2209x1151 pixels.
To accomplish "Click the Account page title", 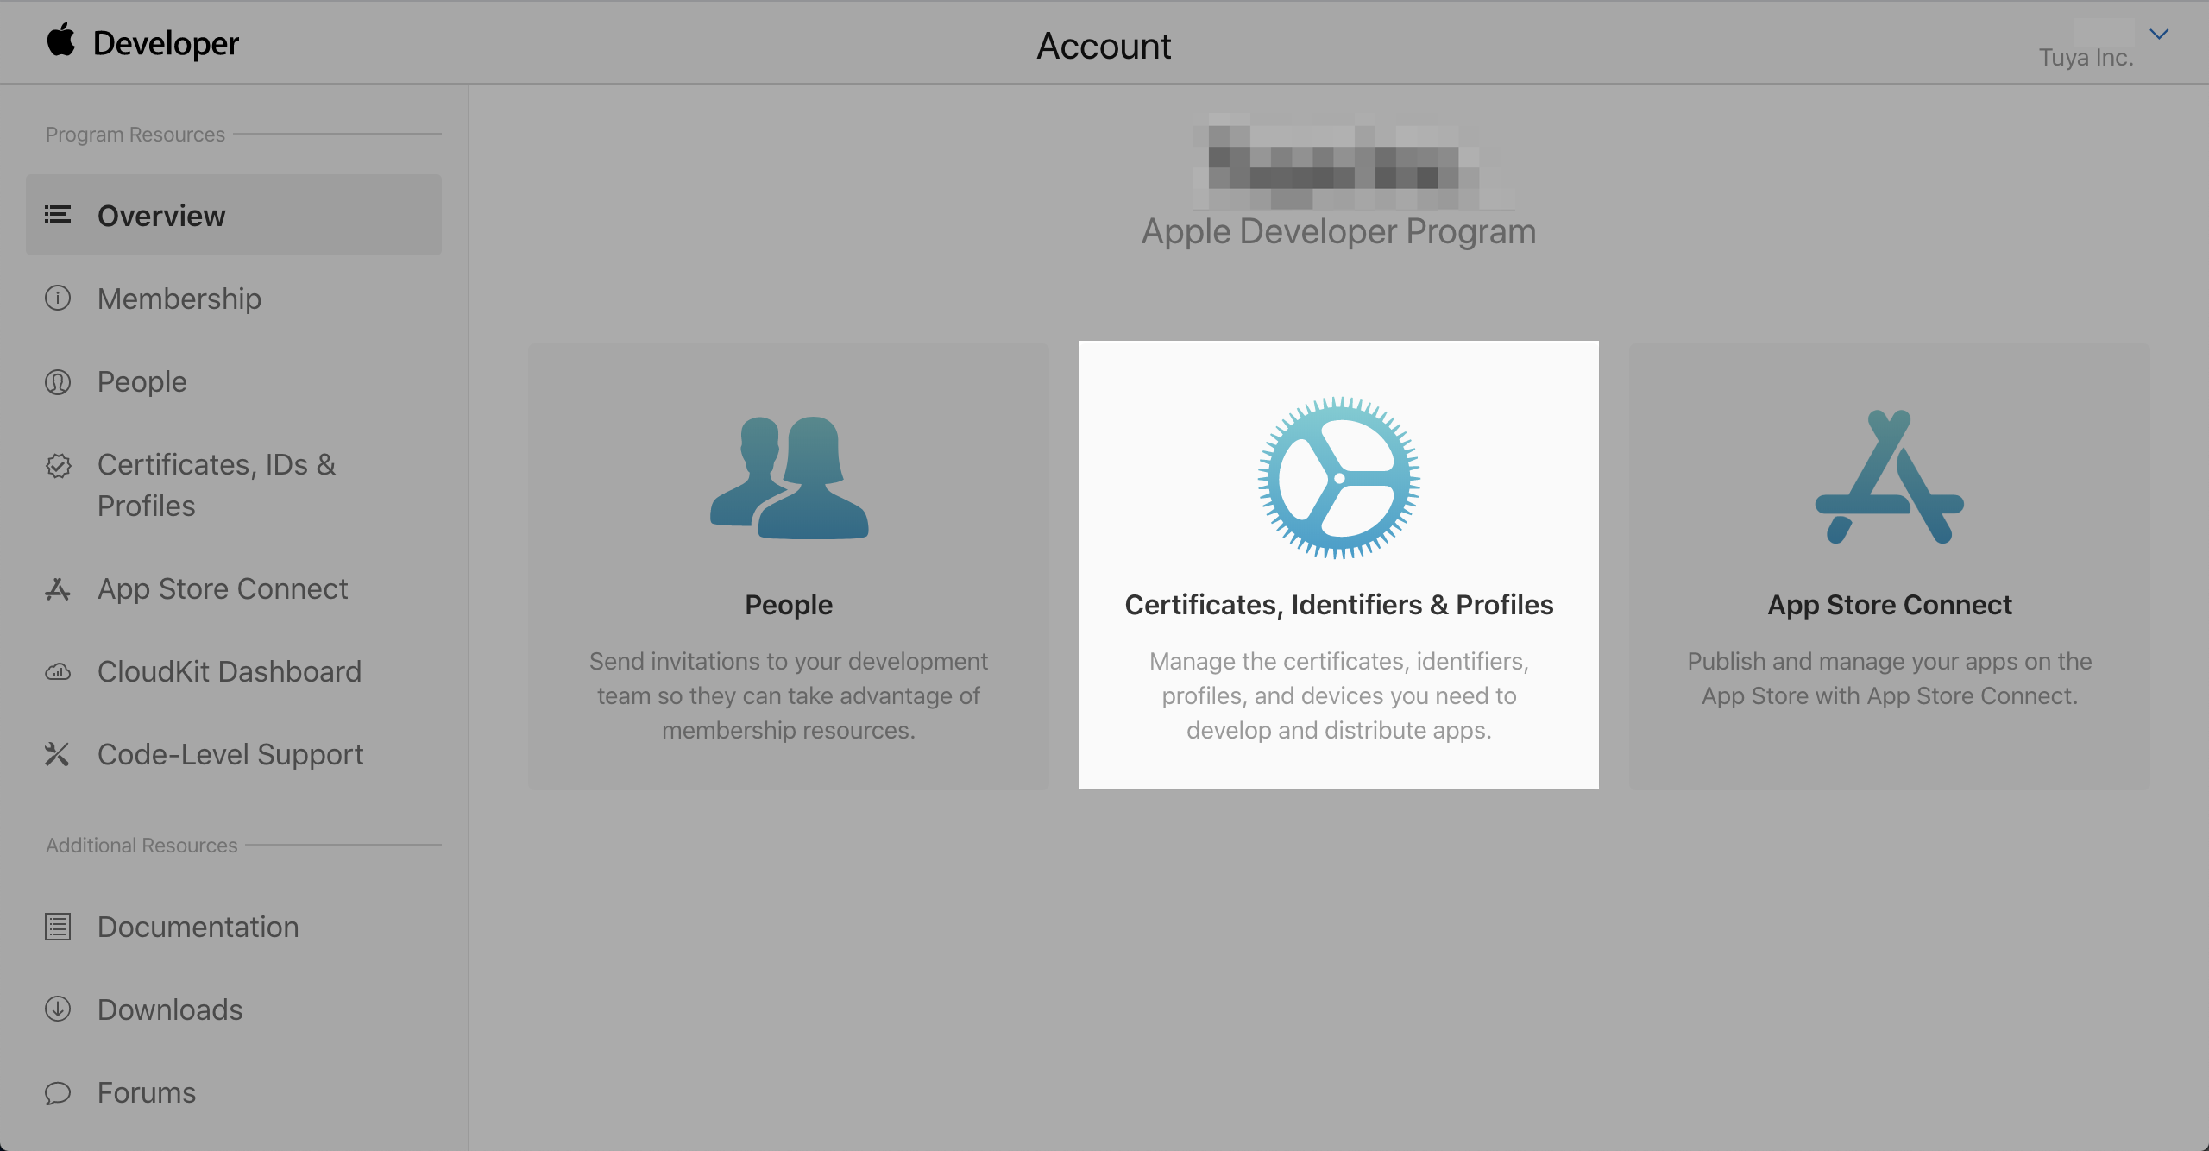I will pyautogui.click(x=1104, y=46).
